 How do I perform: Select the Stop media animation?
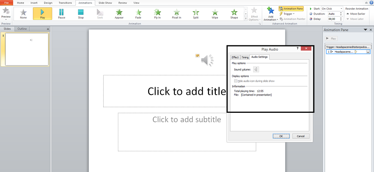(81, 14)
